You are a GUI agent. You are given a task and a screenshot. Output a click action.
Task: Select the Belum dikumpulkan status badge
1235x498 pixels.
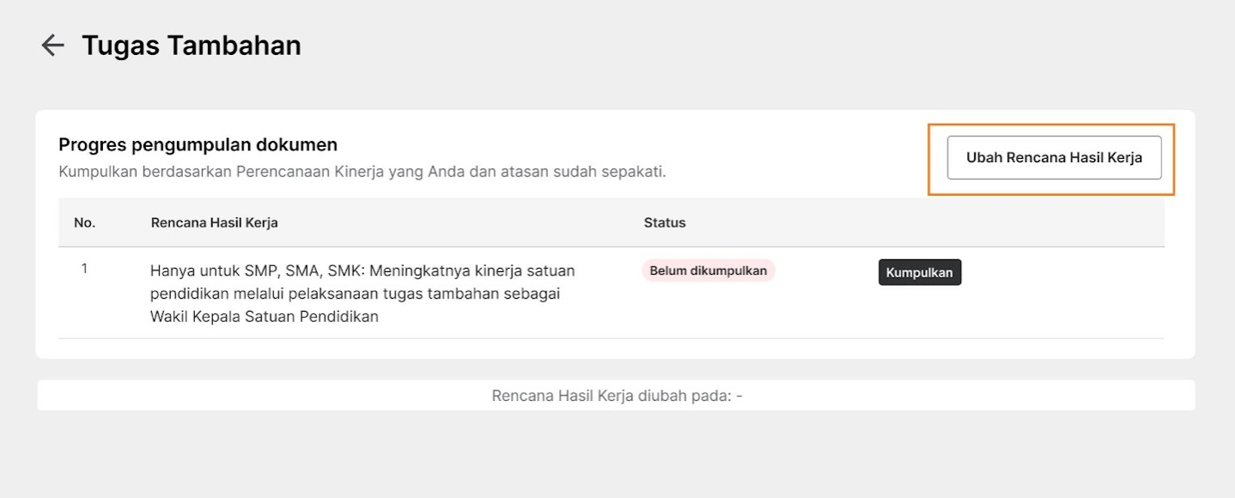coord(709,270)
